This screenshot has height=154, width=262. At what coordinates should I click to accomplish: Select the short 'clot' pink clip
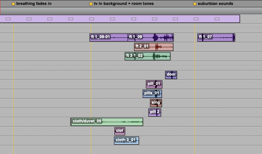click(120, 131)
